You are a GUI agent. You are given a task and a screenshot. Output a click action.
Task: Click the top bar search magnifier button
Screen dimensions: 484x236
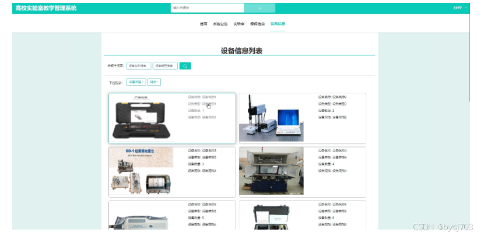pos(259,8)
